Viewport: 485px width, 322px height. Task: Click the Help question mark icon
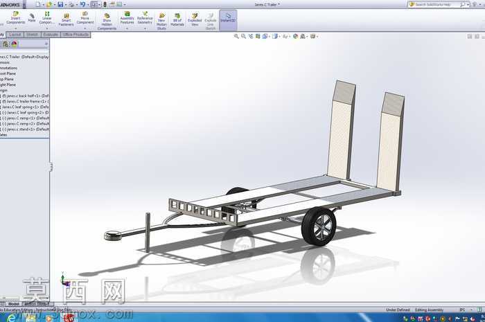(x=475, y=4)
